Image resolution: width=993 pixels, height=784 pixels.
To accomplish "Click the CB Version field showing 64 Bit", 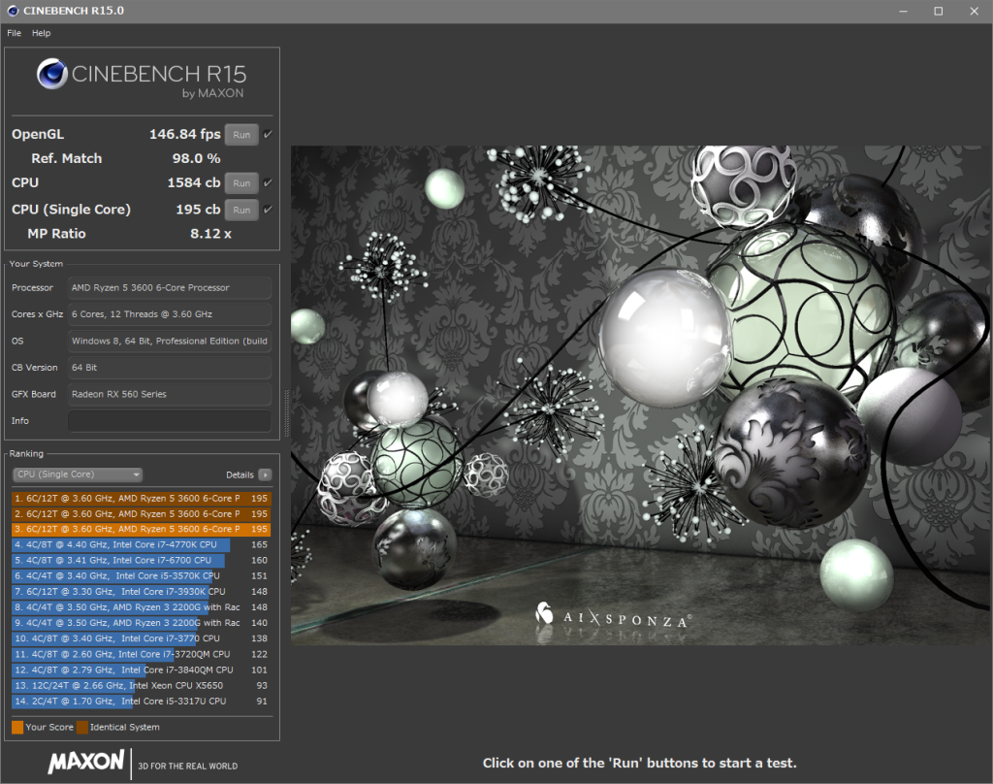I will (x=170, y=368).
